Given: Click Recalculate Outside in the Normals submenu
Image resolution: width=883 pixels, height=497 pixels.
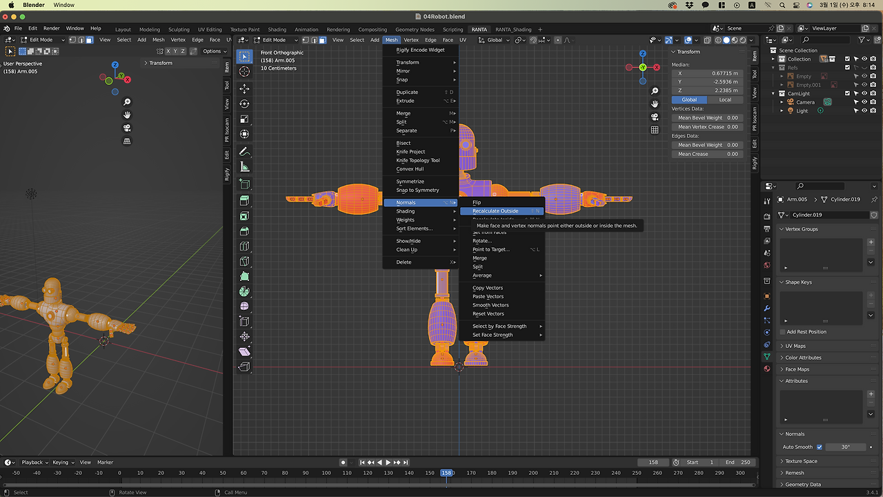Looking at the screenshot, I should coord(495,211).
